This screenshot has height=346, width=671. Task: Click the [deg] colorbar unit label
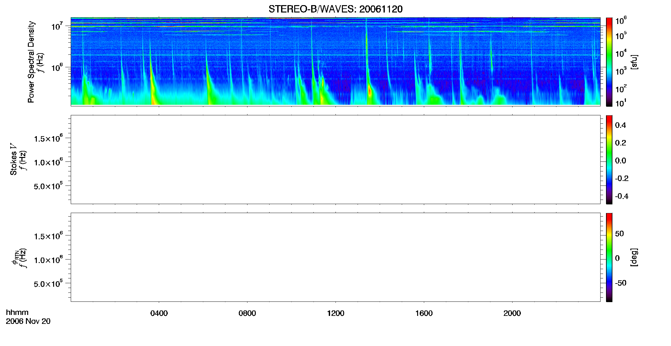[634, 257]
